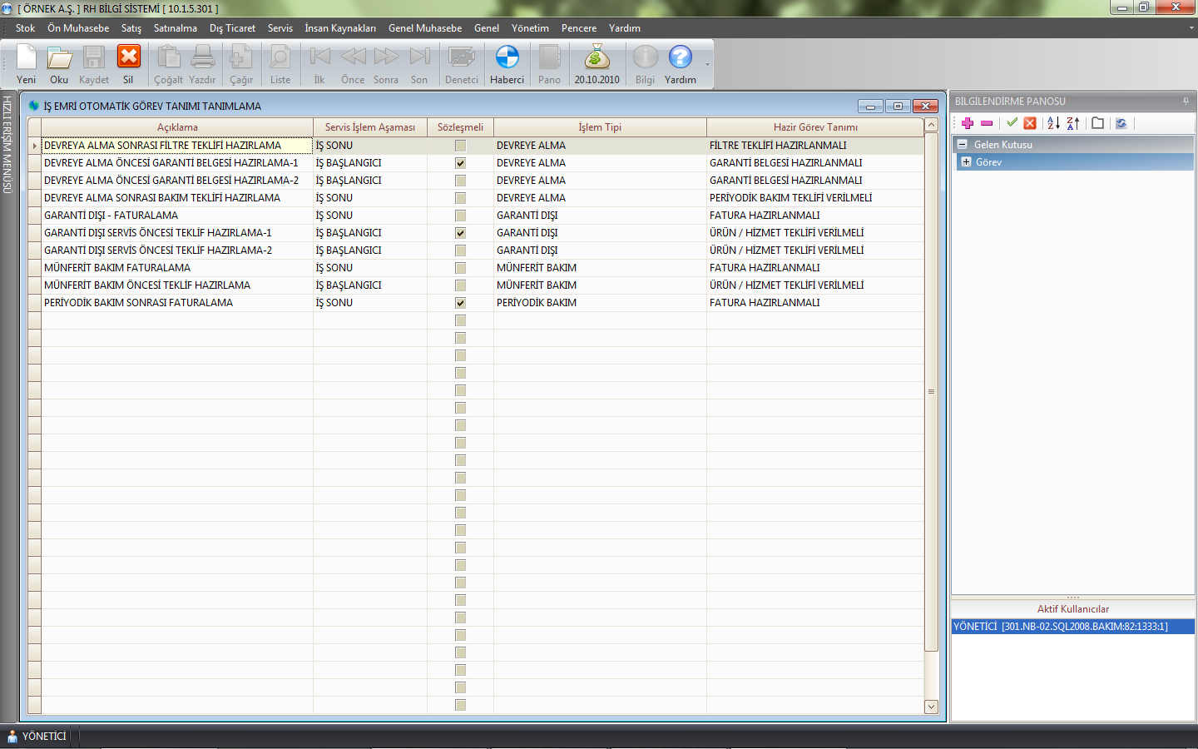Open the toolbar options dropdown arrow after Yardım

(707, 65)
